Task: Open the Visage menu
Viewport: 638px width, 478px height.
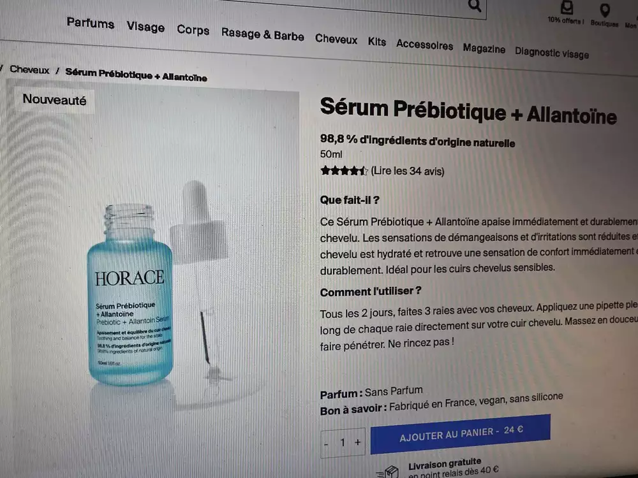Action: [145, 27]
